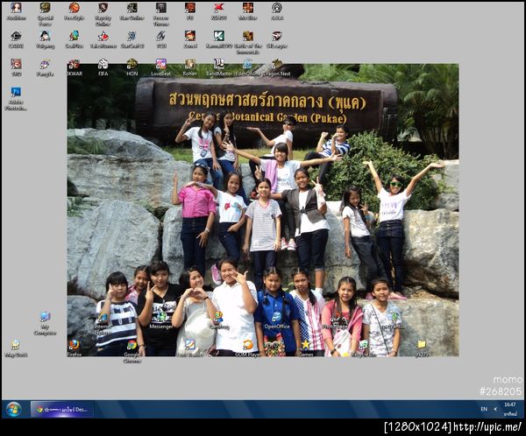
Task: Launch the OpenOffice shortcut
Action: pos(277,320)
